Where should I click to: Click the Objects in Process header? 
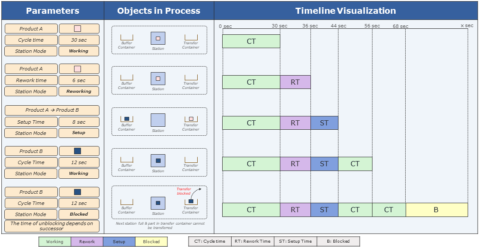pos(159,11)
